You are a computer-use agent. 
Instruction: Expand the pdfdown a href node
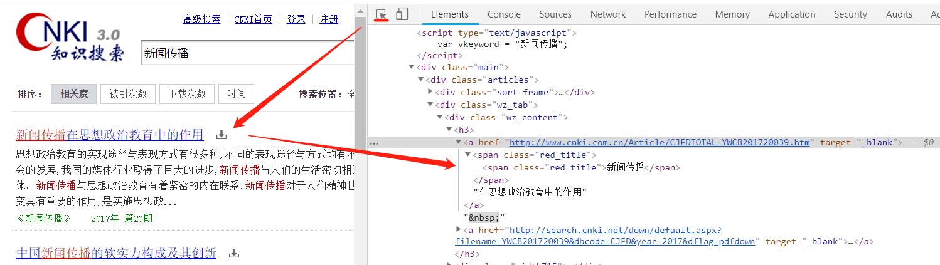(459, 230)
